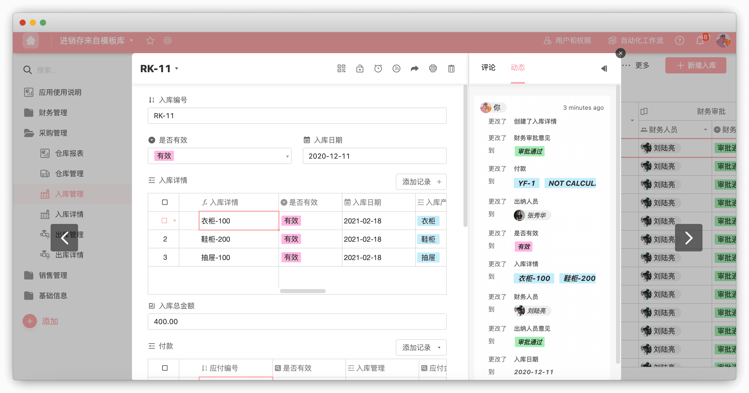Expand row menu arrow on 衣柜-100 row
749x393 pixels.
coord(174,221)
